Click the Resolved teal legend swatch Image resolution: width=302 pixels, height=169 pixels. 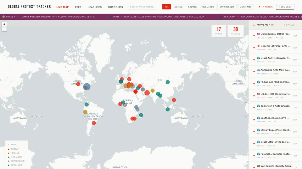tap(9, 165)
